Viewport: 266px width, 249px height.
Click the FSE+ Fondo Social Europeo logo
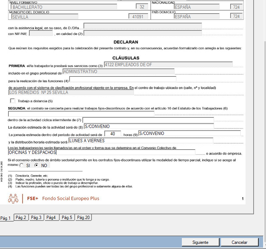(x=53, y=198)
